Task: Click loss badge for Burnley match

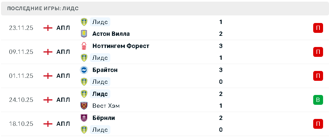Action: (318, 124)
